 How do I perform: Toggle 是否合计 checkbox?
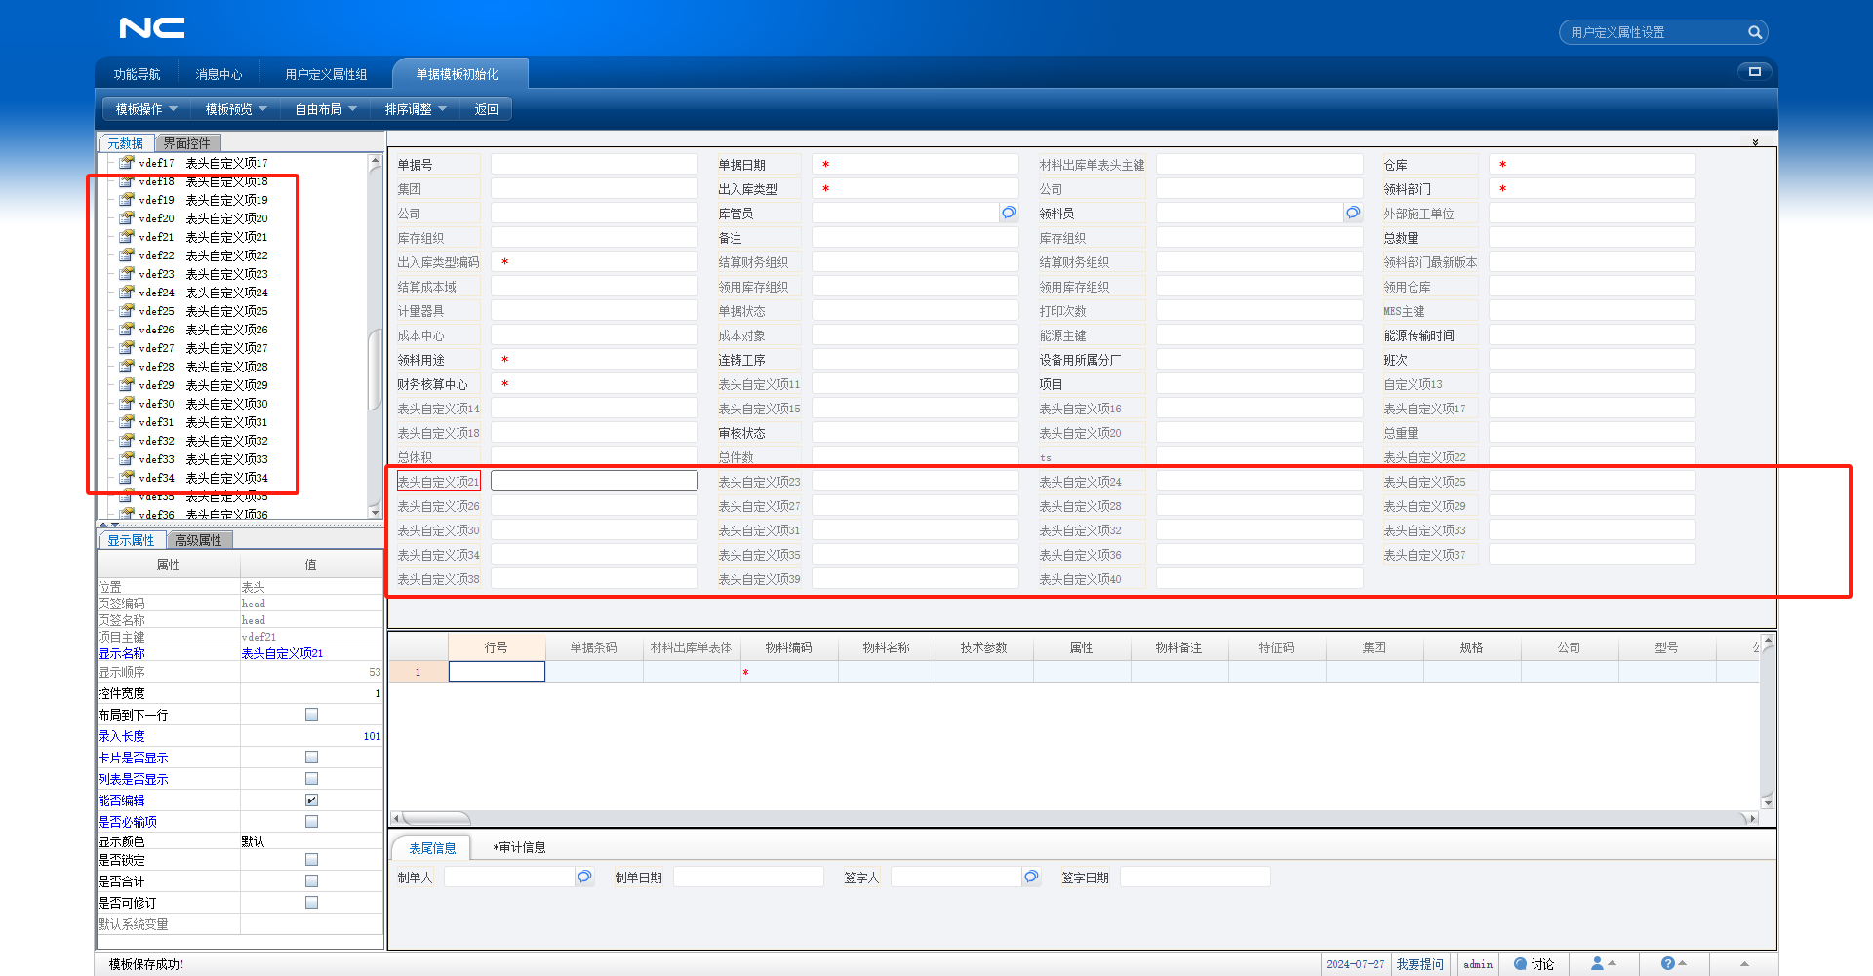[x=311, y=881]
